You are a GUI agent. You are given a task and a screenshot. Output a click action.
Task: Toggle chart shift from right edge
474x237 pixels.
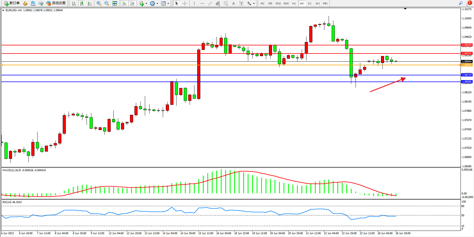[132, 3]
